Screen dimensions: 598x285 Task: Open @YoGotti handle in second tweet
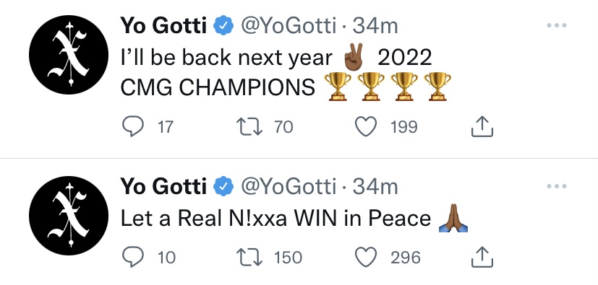coord(289,187)
